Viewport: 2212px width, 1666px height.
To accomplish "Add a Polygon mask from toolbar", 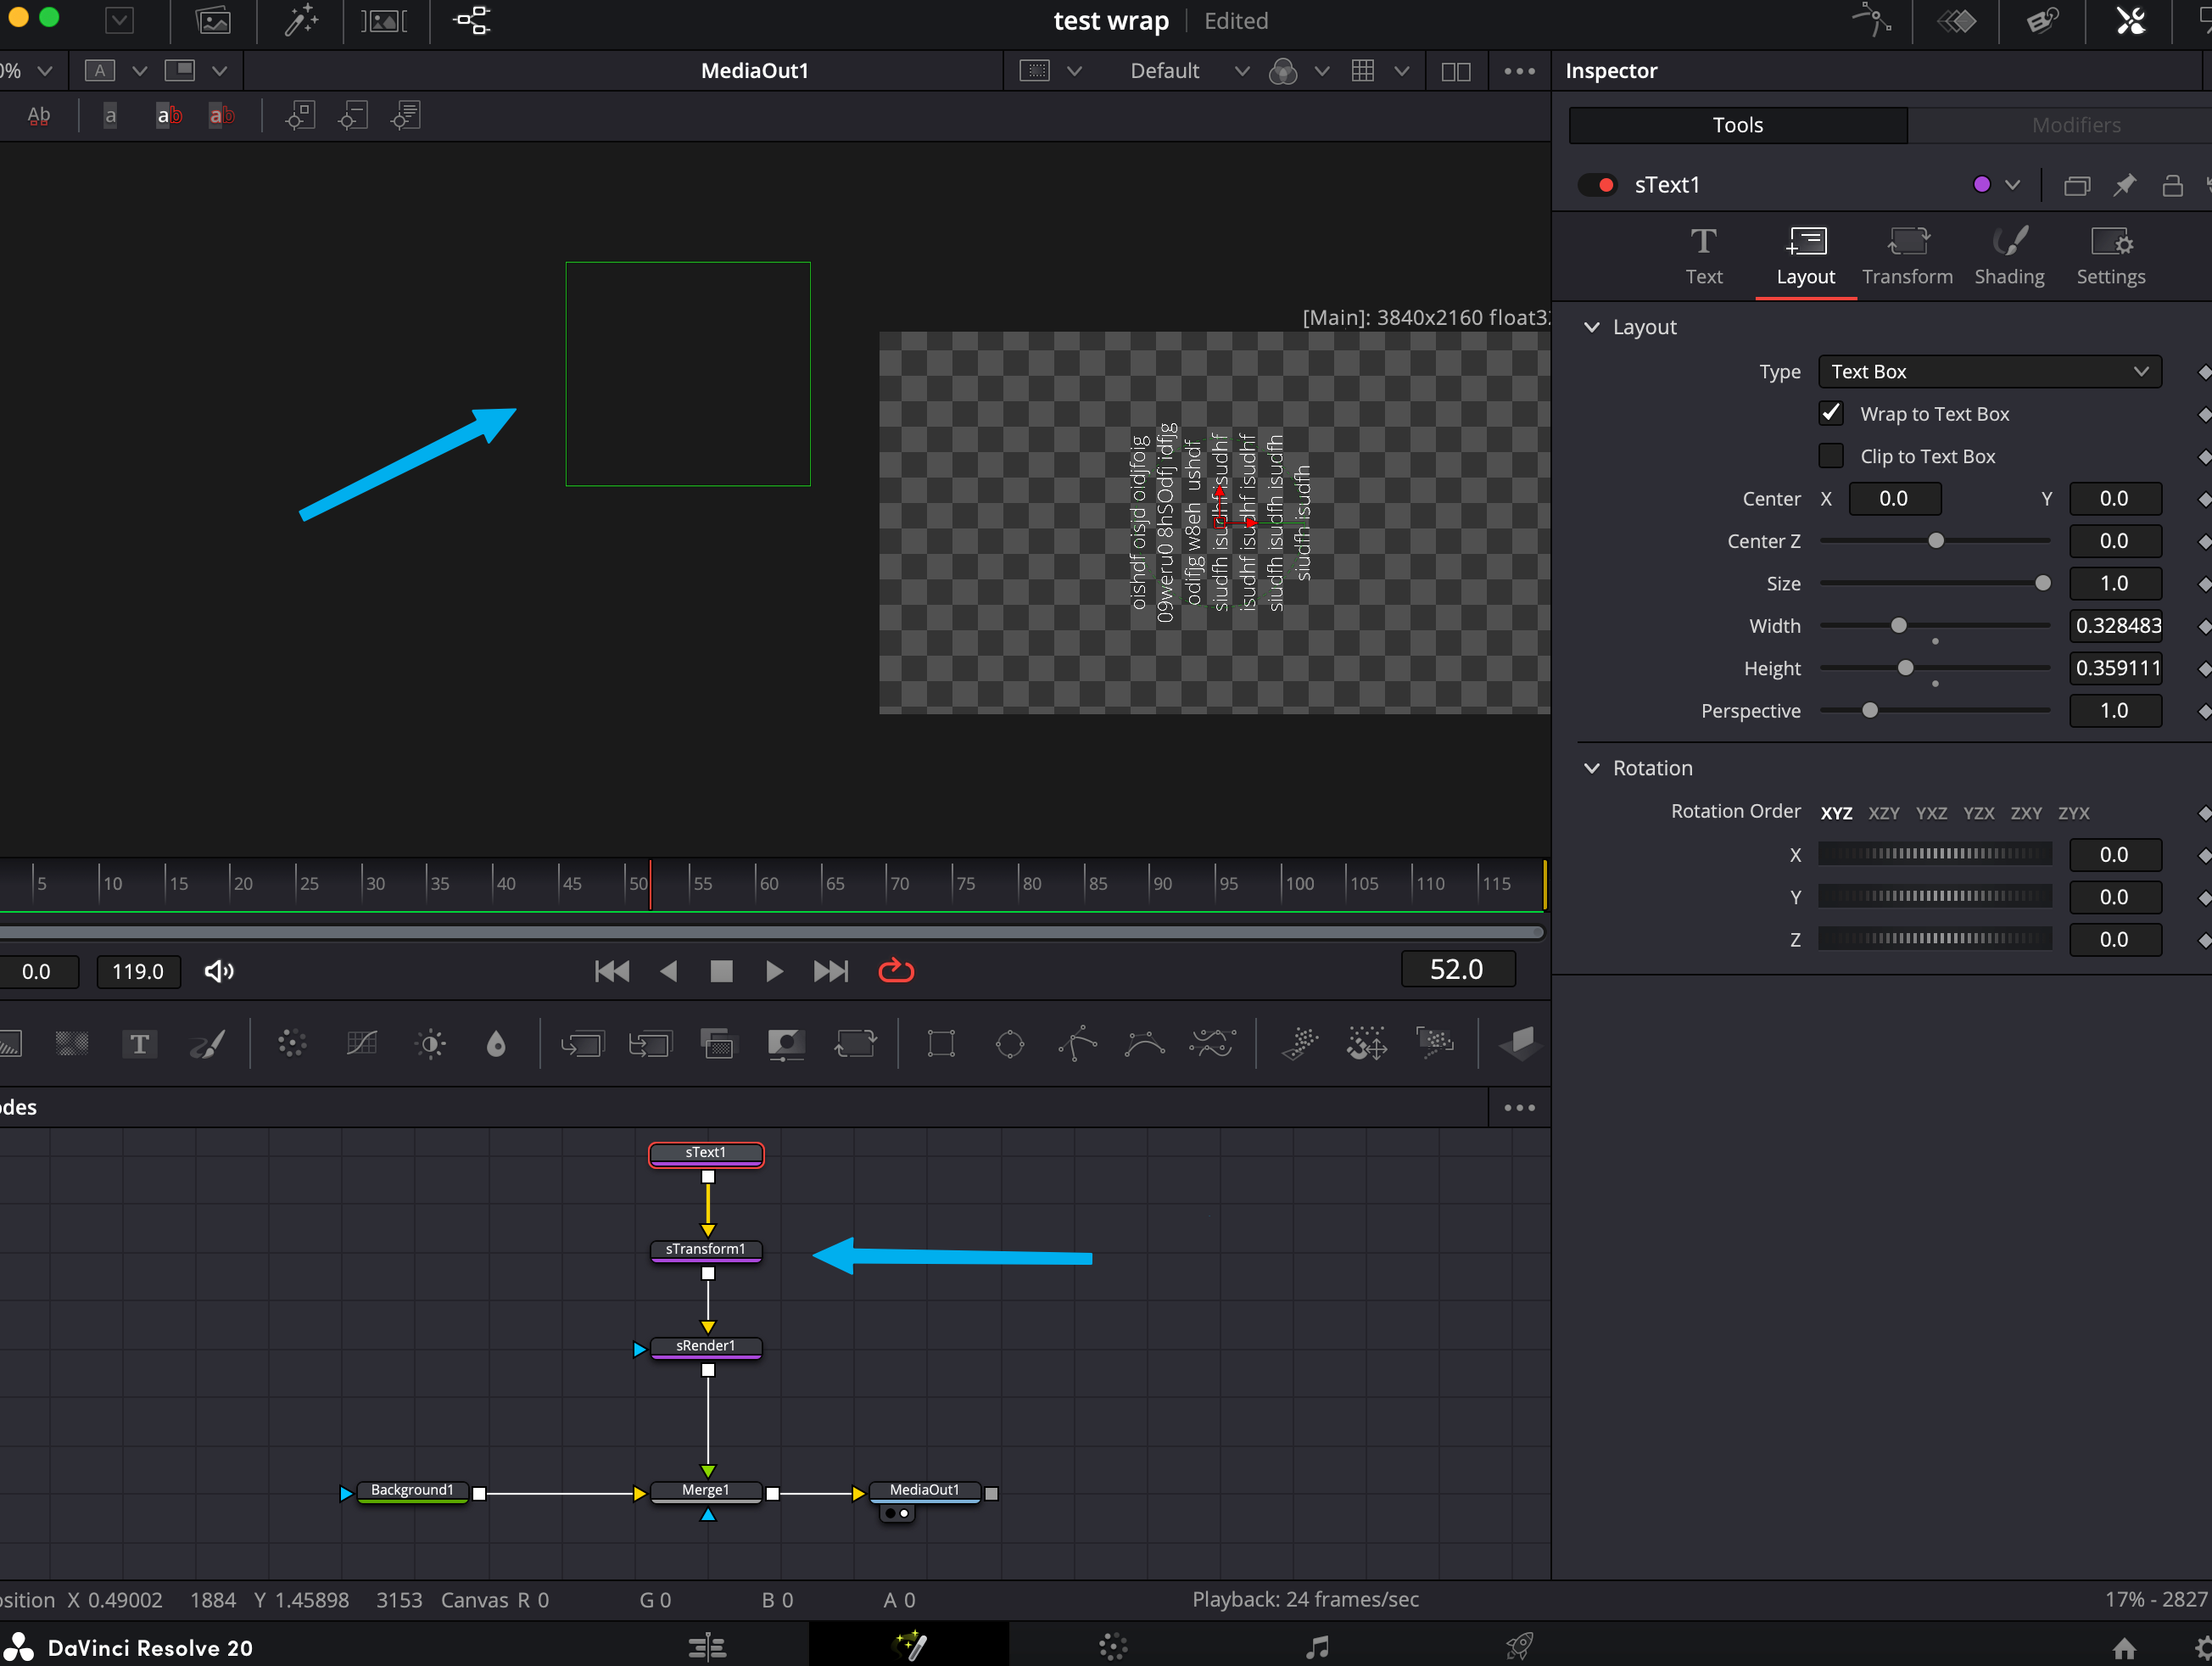I will 1078,1044.
